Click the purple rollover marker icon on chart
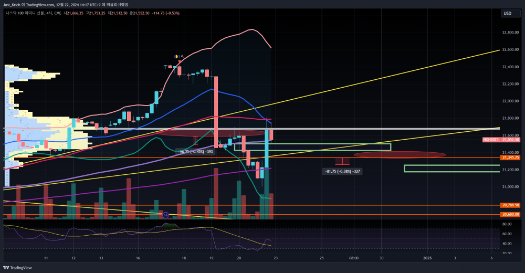The height and width of the screenshot is (273, 525). click(165, 215)
